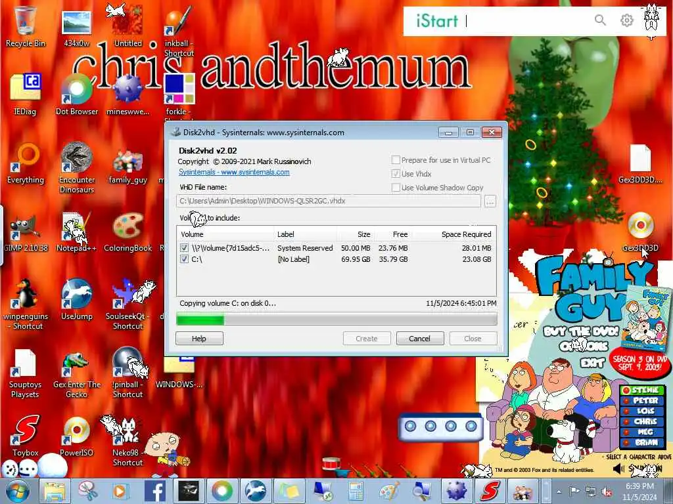Show hidden system tray icons

(x=559, y=492)
